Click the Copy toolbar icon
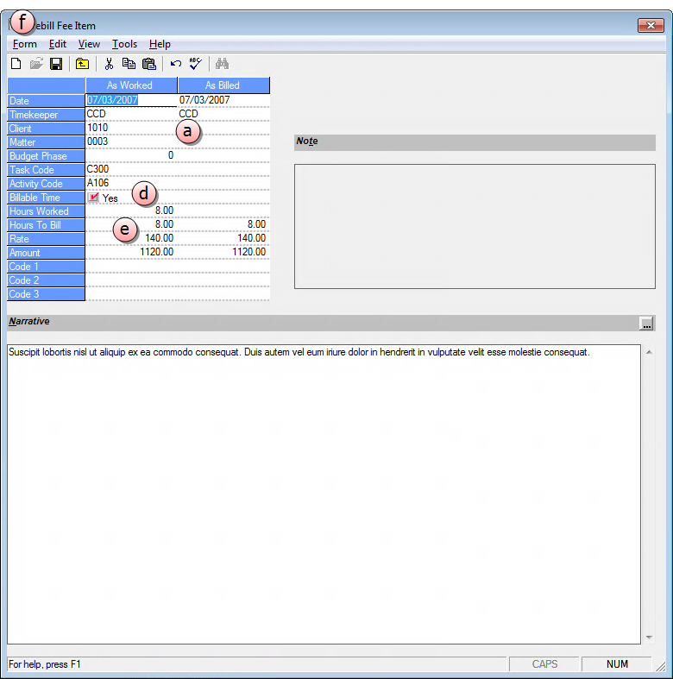 pos(129,64)
